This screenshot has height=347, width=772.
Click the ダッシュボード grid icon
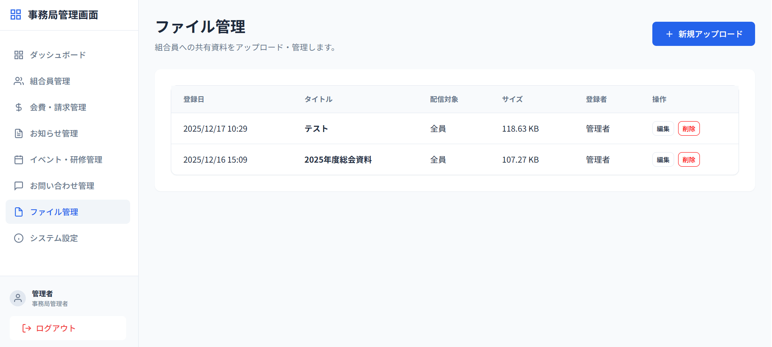[19, 55]
